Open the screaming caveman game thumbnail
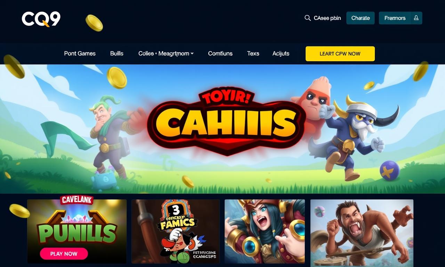The height and width of the screenshot is (267, 445). (362, 233)
